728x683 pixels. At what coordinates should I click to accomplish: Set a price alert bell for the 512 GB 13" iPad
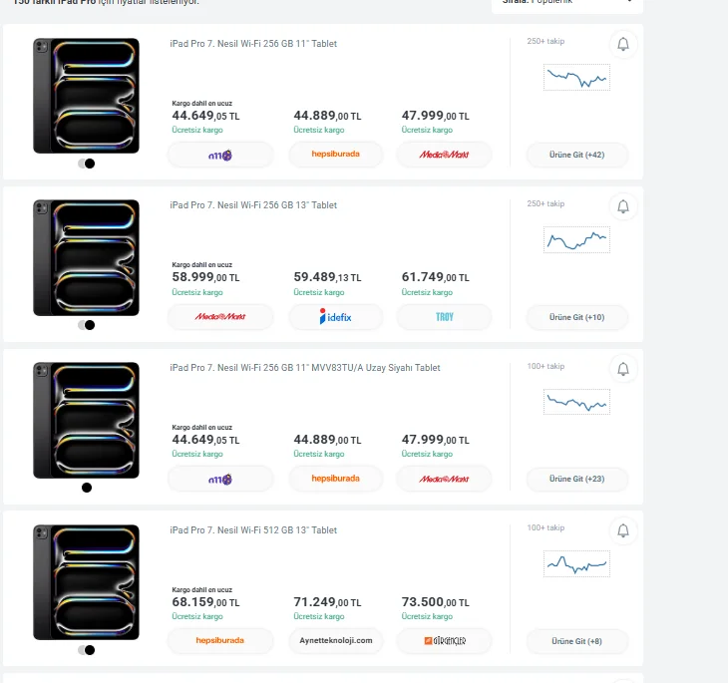[623, 530]
